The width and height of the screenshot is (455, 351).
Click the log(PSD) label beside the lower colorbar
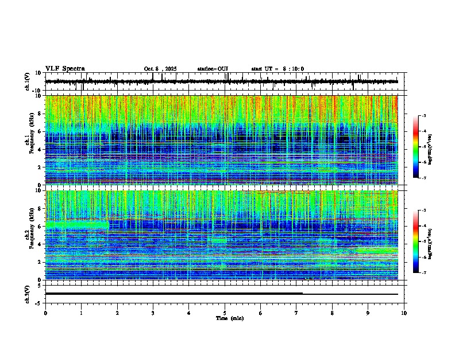tap(430, 244)
